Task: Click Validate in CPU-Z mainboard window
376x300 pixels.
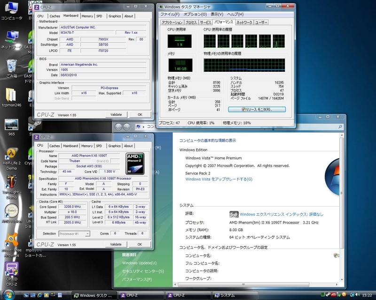Action: 116,114
